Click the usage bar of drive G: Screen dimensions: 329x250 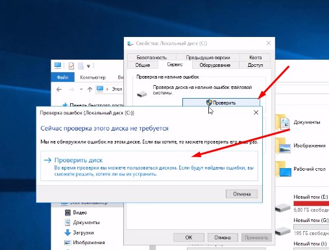(x=311, y=227)
